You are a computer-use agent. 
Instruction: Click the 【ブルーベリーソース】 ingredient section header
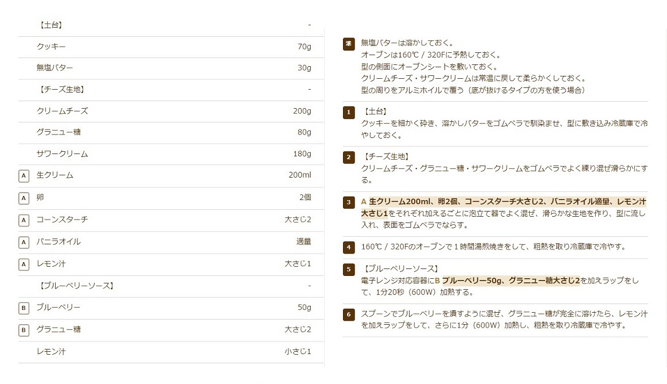pos(76,286)
